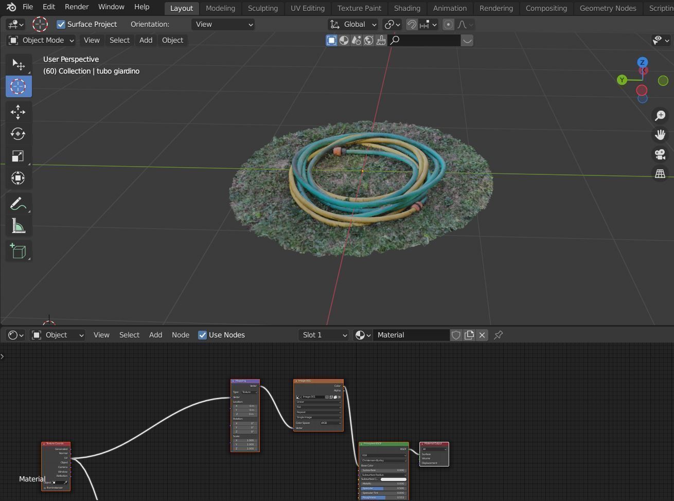
Task: Click the filter search magnifier icon
Action: (x=395, y=40)
